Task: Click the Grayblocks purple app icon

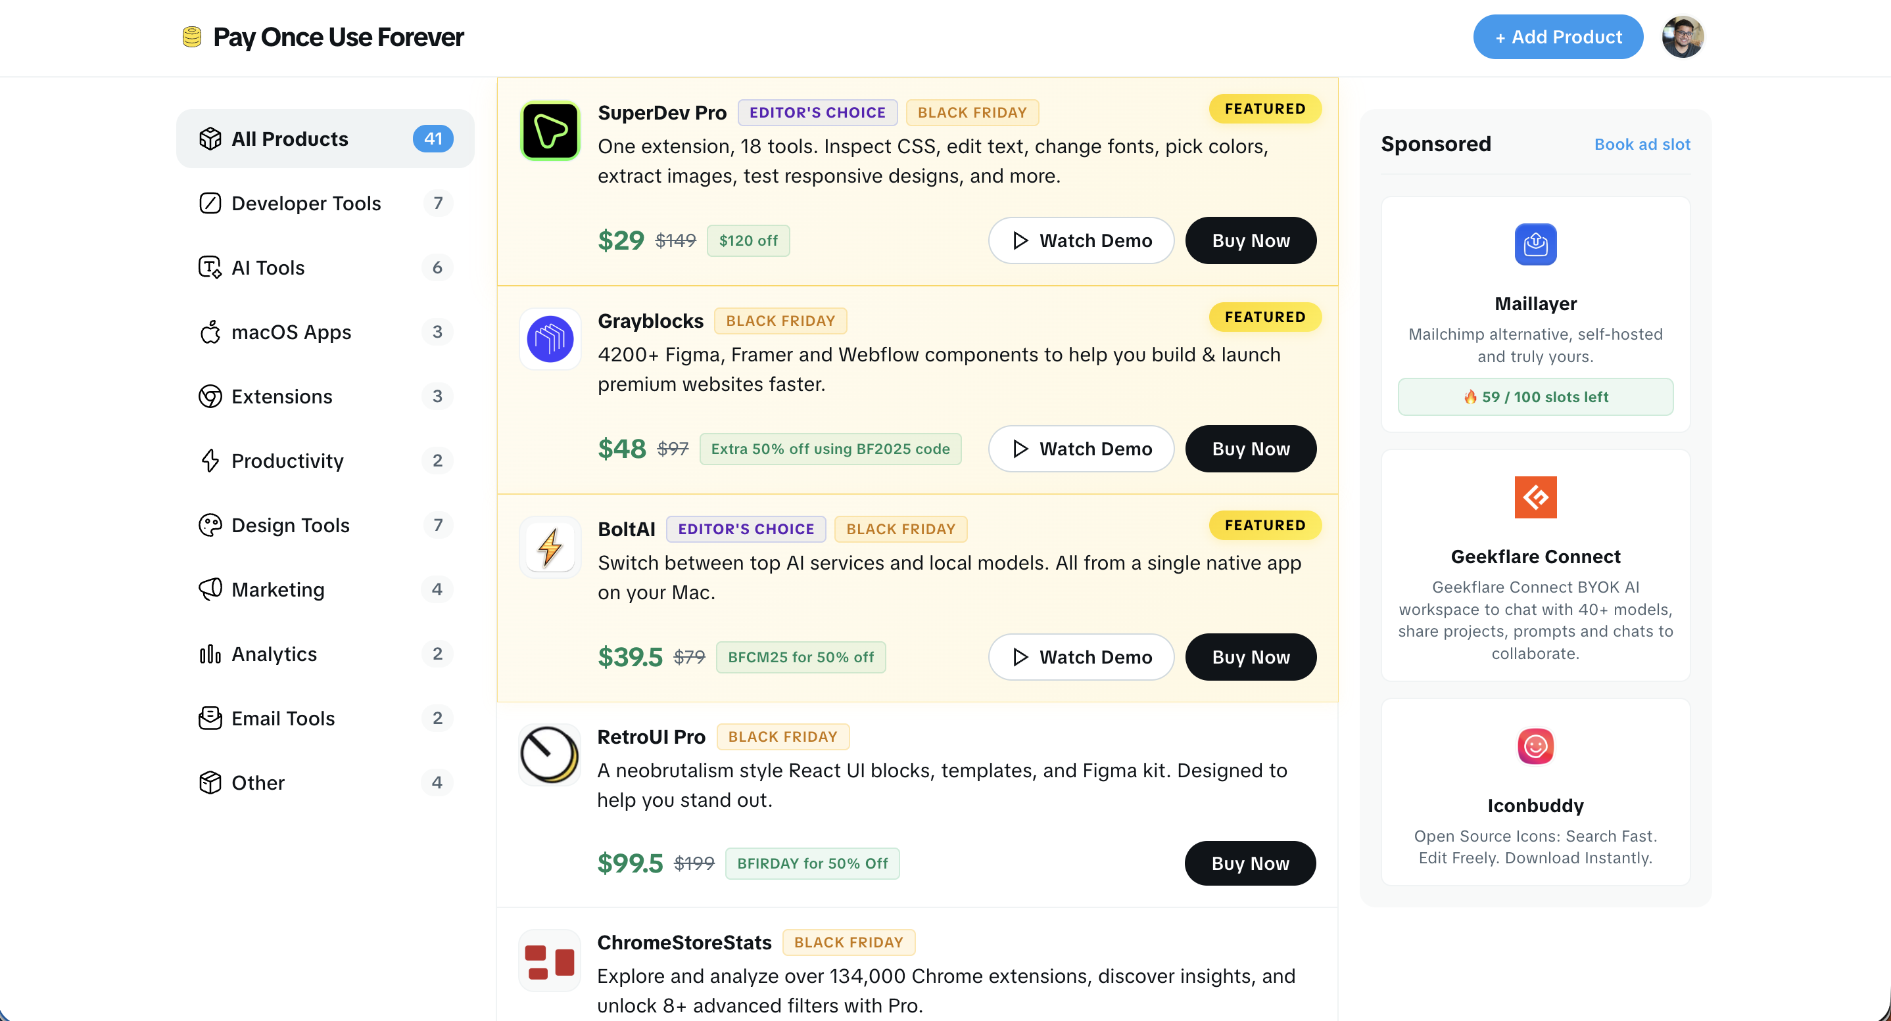Action: click(x=549, y=339)
